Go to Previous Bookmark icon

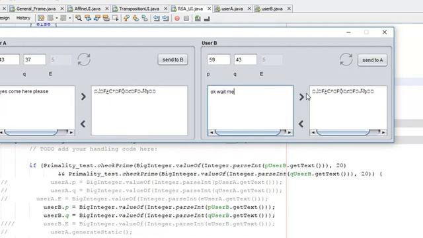click(x=126, y=18)
